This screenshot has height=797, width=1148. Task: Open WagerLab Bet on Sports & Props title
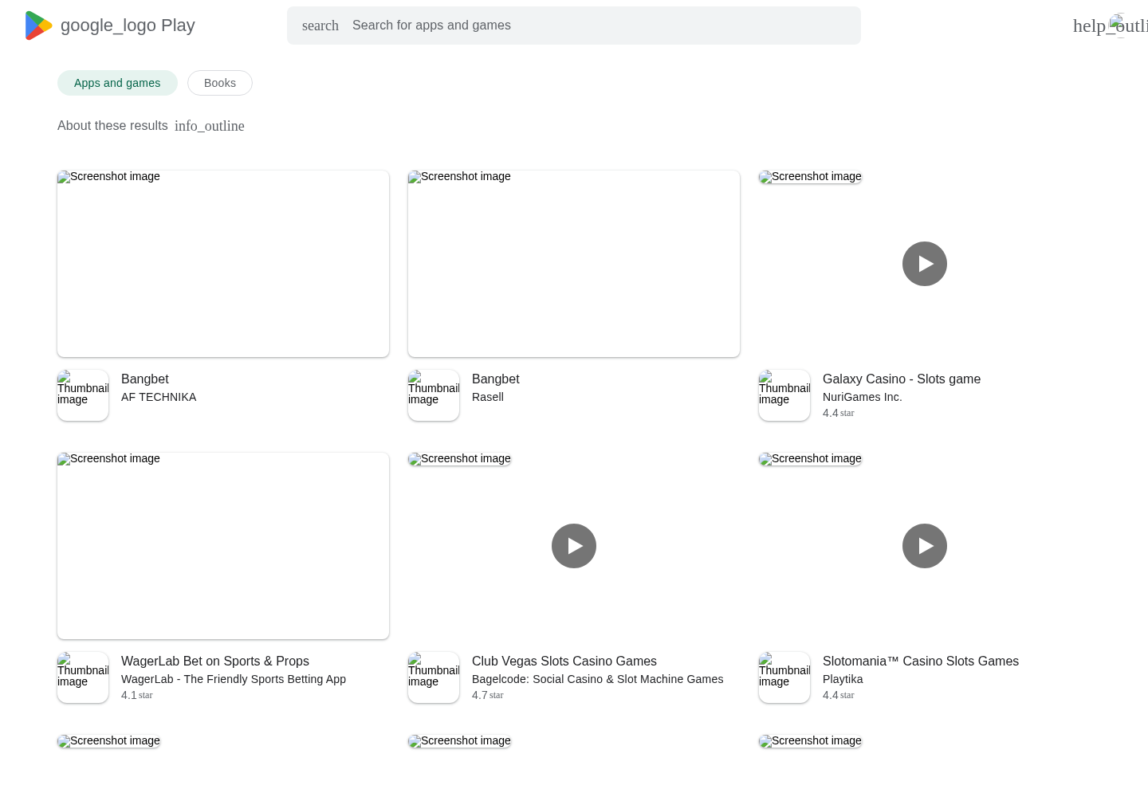pos(215,662)
